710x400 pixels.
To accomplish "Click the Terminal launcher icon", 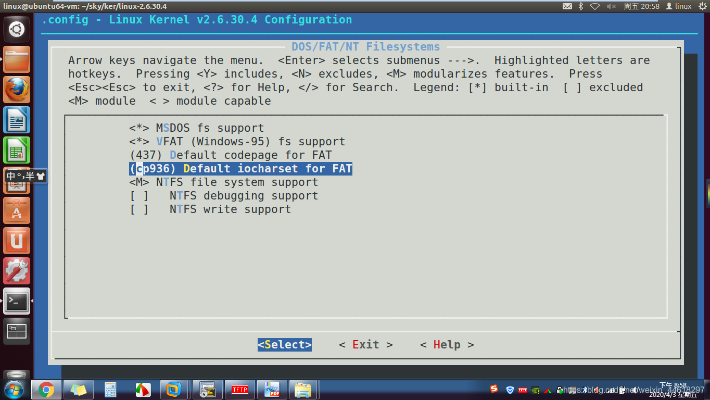I will 17,301.
